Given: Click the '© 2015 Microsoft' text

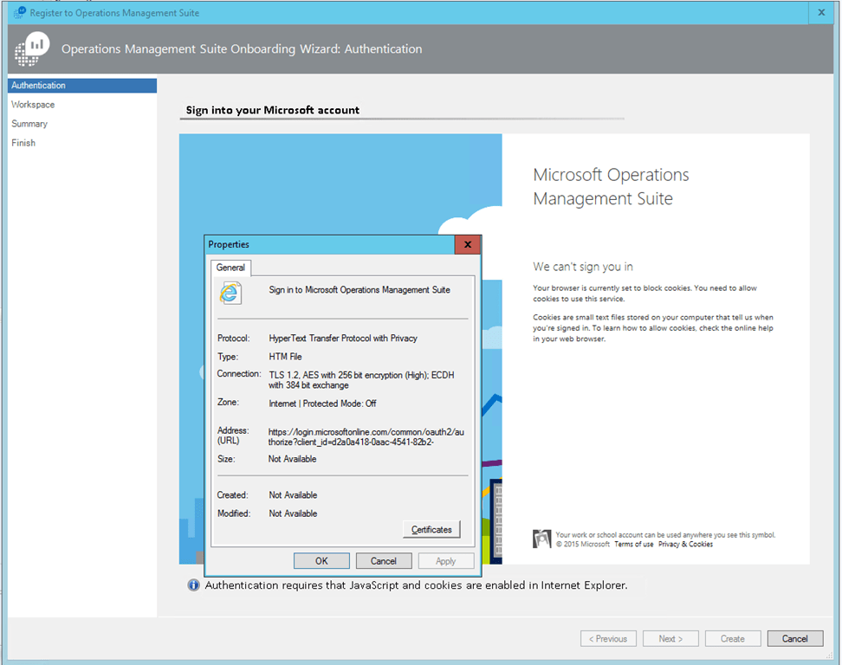Looking at the screenshot, I should [583, 545].
